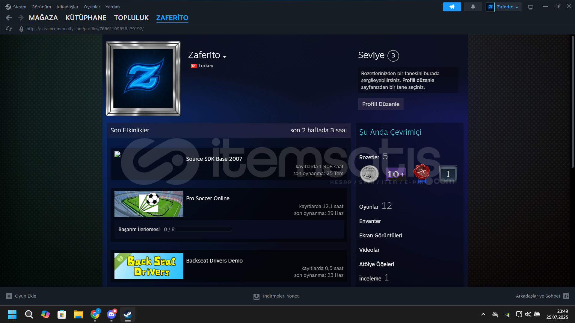This screenshot has width=575, height=323.
Task: Open the Oyunlar menu
Action: tap(92, 7)
